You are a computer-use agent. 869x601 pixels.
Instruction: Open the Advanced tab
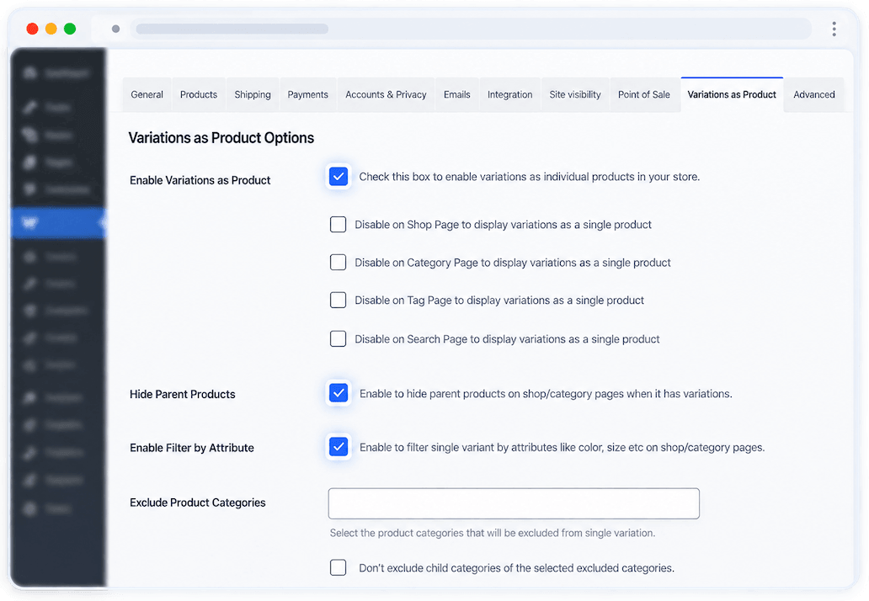813,95
